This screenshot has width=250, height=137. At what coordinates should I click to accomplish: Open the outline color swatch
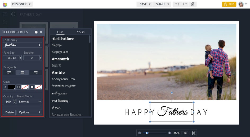click(x=25, y=87)
